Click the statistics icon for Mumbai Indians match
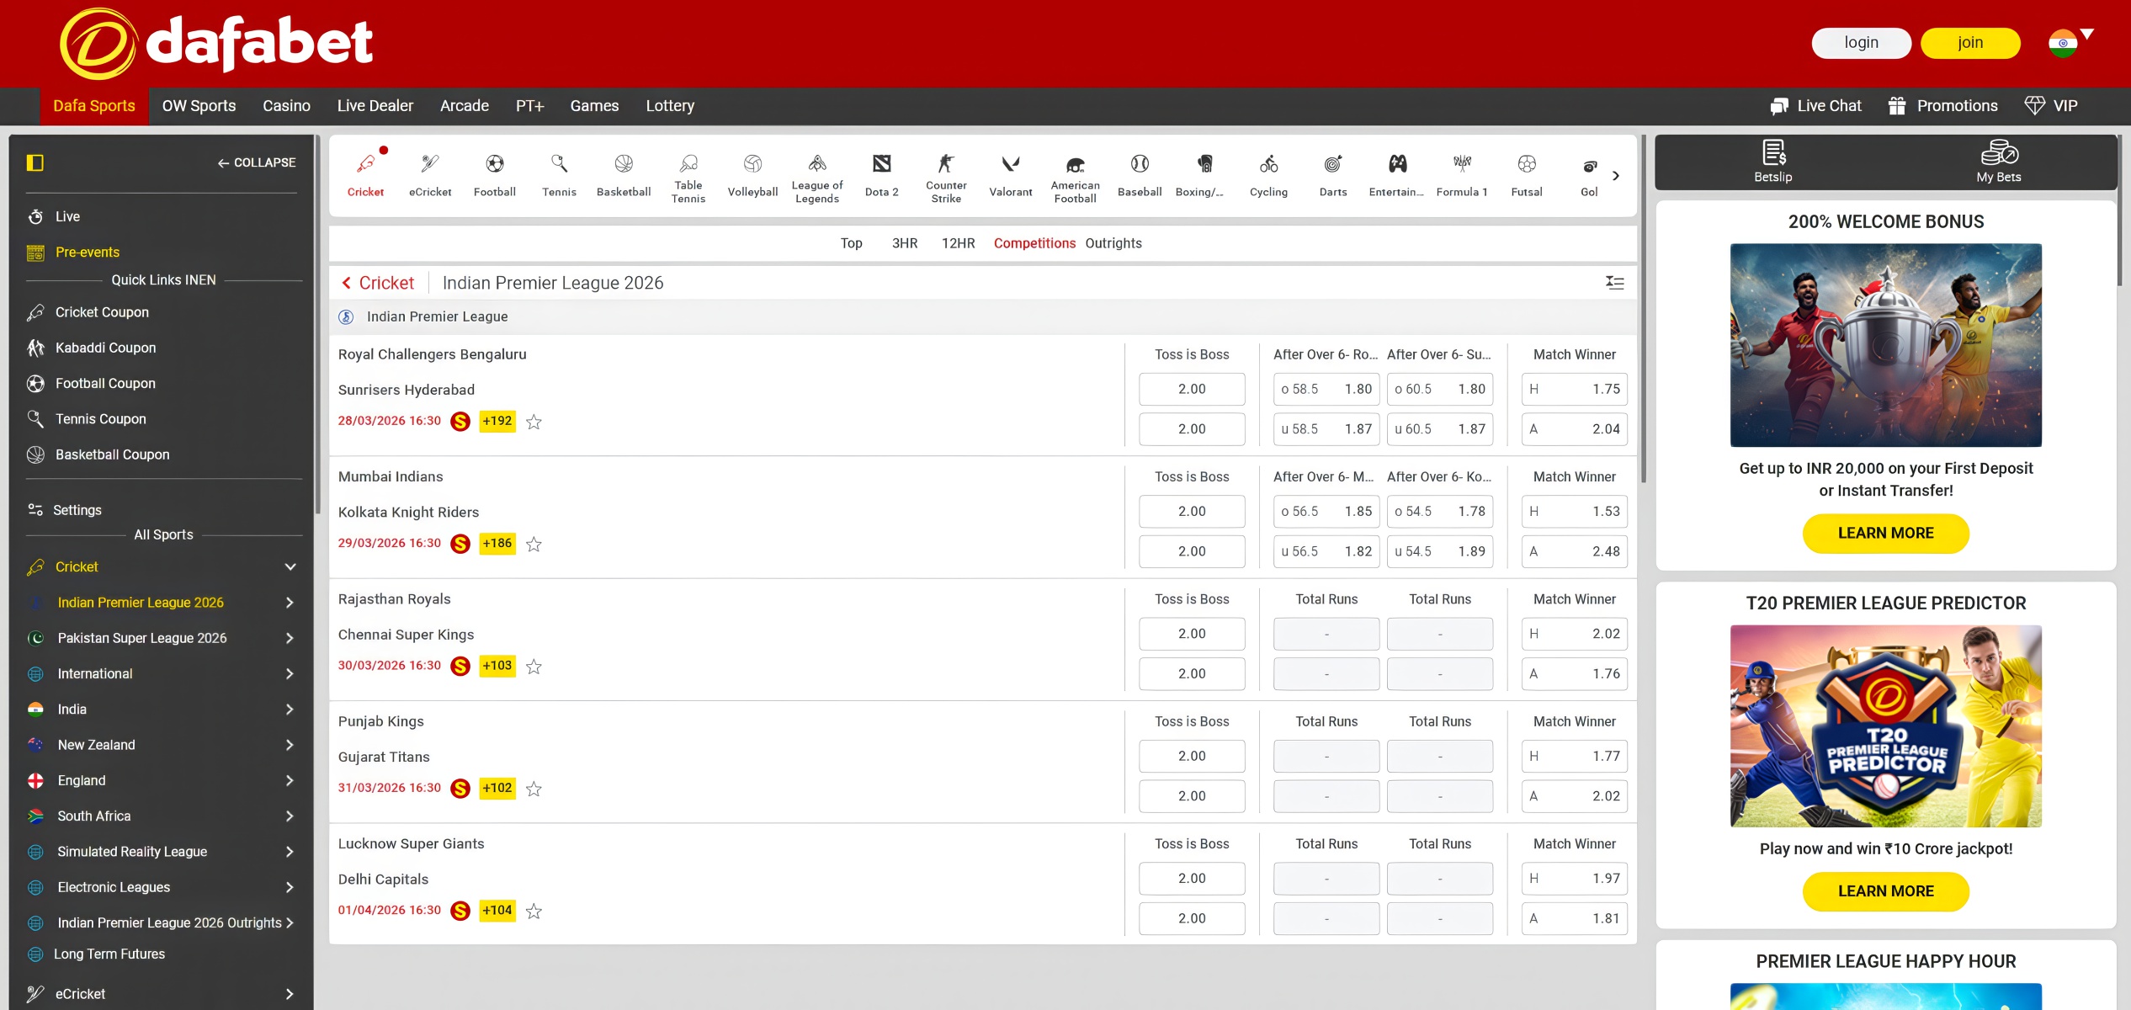The height and width of the screenshot is (1010, 2131). (460, 544)
